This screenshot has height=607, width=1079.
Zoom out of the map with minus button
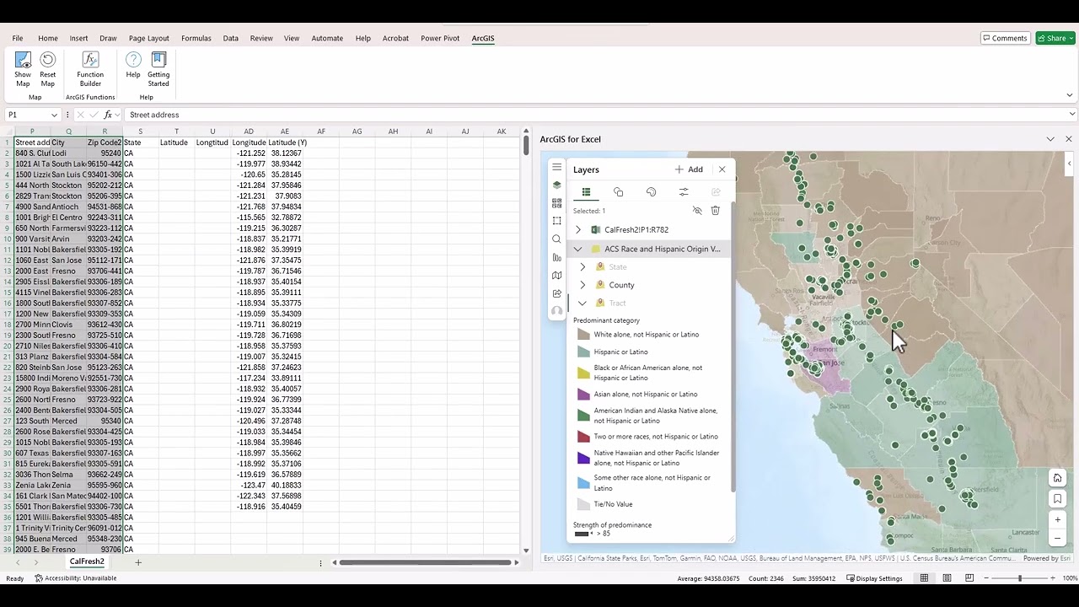(x=1057, y=539)
